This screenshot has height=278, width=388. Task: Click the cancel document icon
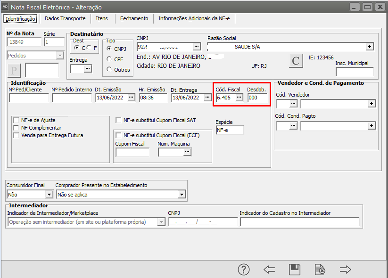[x=320, y=270]
